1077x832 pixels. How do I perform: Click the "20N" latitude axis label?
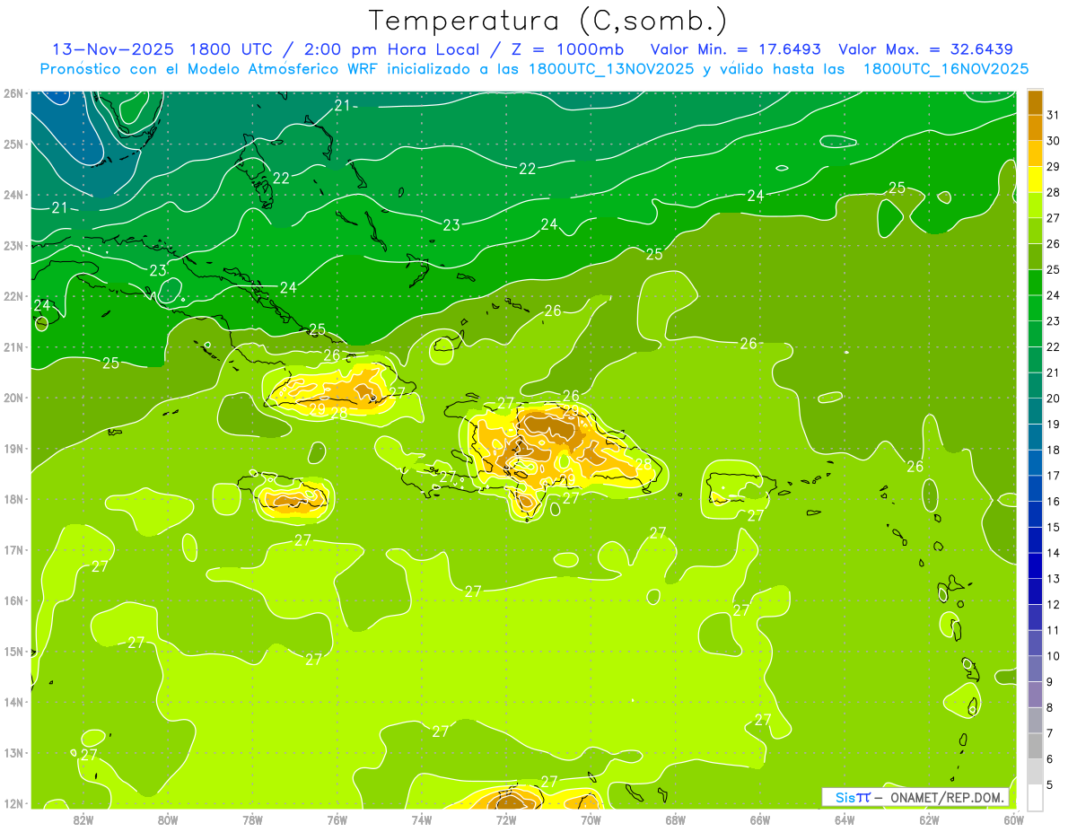13,398
